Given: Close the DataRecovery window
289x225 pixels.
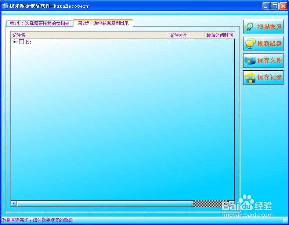Looking at the screenshot, I should click(283, 6).
